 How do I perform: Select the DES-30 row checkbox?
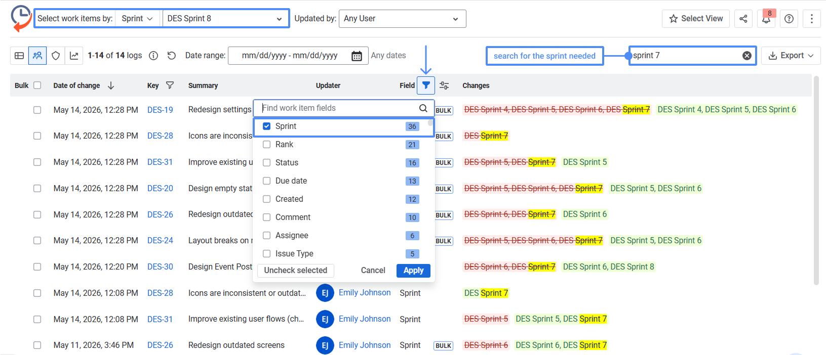pos(37,267)
